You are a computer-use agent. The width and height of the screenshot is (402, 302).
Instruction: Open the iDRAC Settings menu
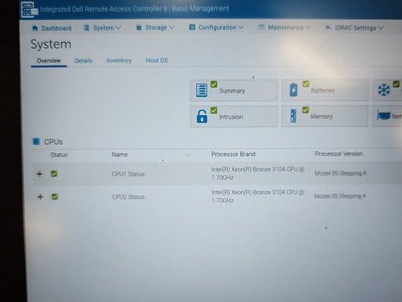tap(355, 28)
